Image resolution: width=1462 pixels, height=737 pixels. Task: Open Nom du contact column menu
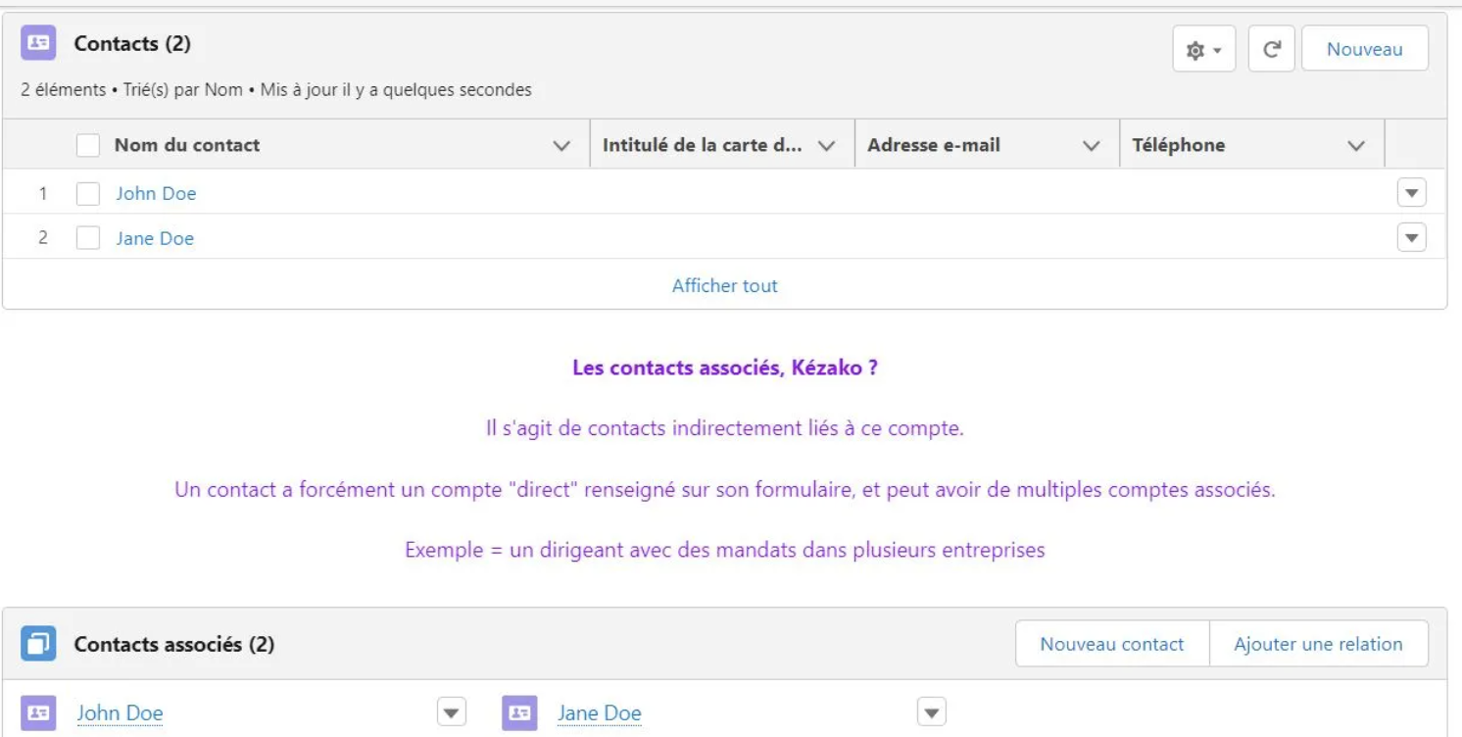pyautogui.click(x=561, y=146)
